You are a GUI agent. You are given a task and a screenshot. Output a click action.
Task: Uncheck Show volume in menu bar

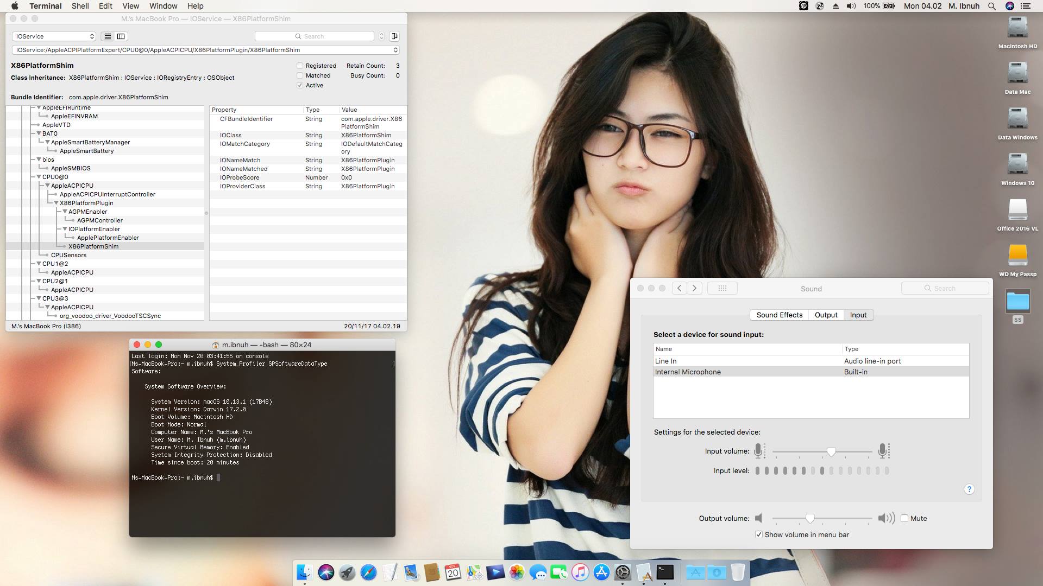pos(758,534)
